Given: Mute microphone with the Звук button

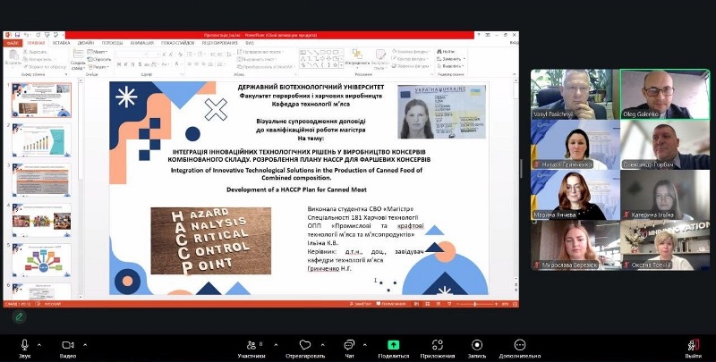Looking at the screenshot, I should (x=24, y=345).
